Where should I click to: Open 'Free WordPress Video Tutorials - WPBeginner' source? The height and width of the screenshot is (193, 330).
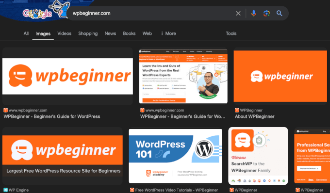[177, 190]
